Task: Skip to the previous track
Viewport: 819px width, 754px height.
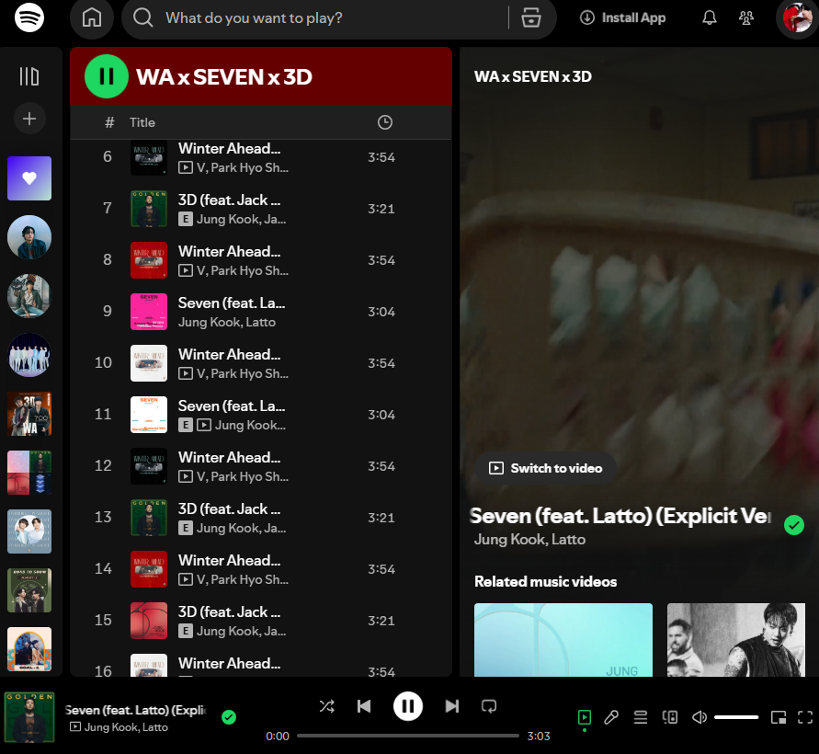Action: (x=364, y=706)
